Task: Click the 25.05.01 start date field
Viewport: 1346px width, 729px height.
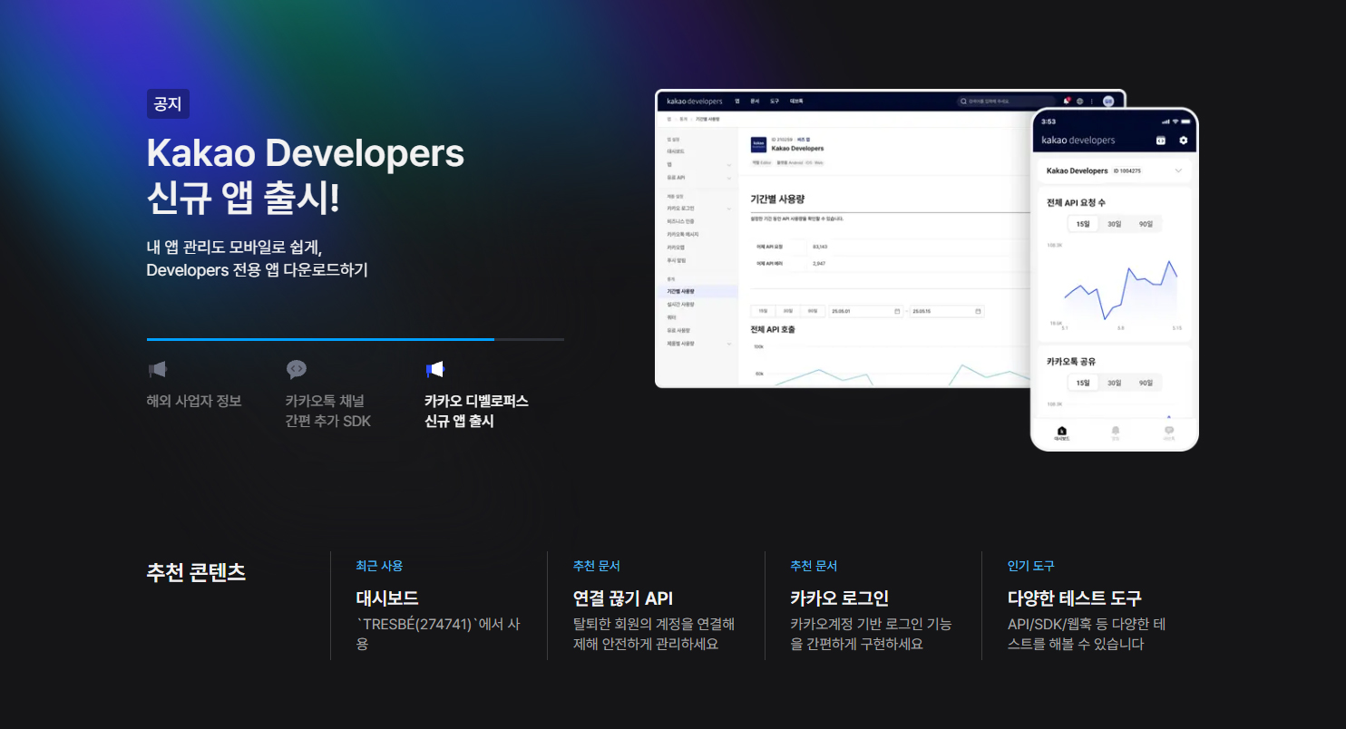Action: [865, 311]
